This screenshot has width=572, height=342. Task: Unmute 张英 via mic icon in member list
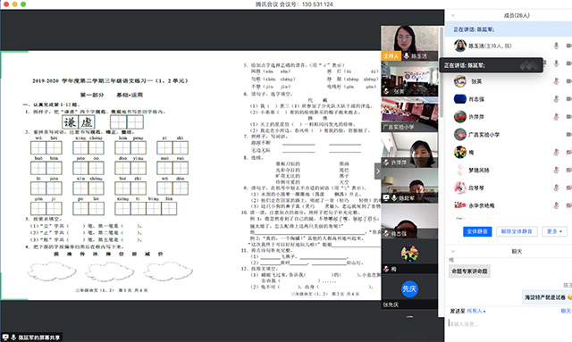556,81
